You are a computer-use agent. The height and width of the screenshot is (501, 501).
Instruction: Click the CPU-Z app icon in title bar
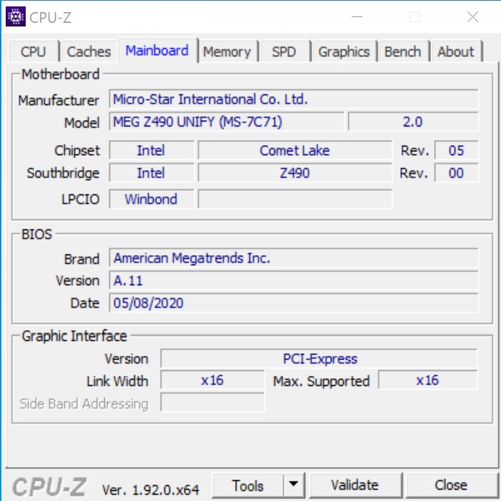(15, 16)
